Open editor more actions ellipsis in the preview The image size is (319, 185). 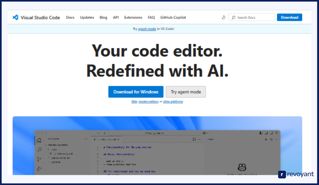(199, 139)
